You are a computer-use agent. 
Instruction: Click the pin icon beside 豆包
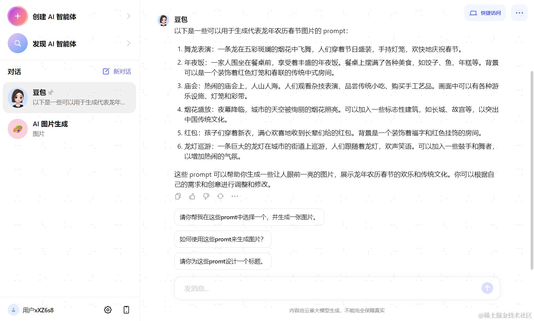50,92
